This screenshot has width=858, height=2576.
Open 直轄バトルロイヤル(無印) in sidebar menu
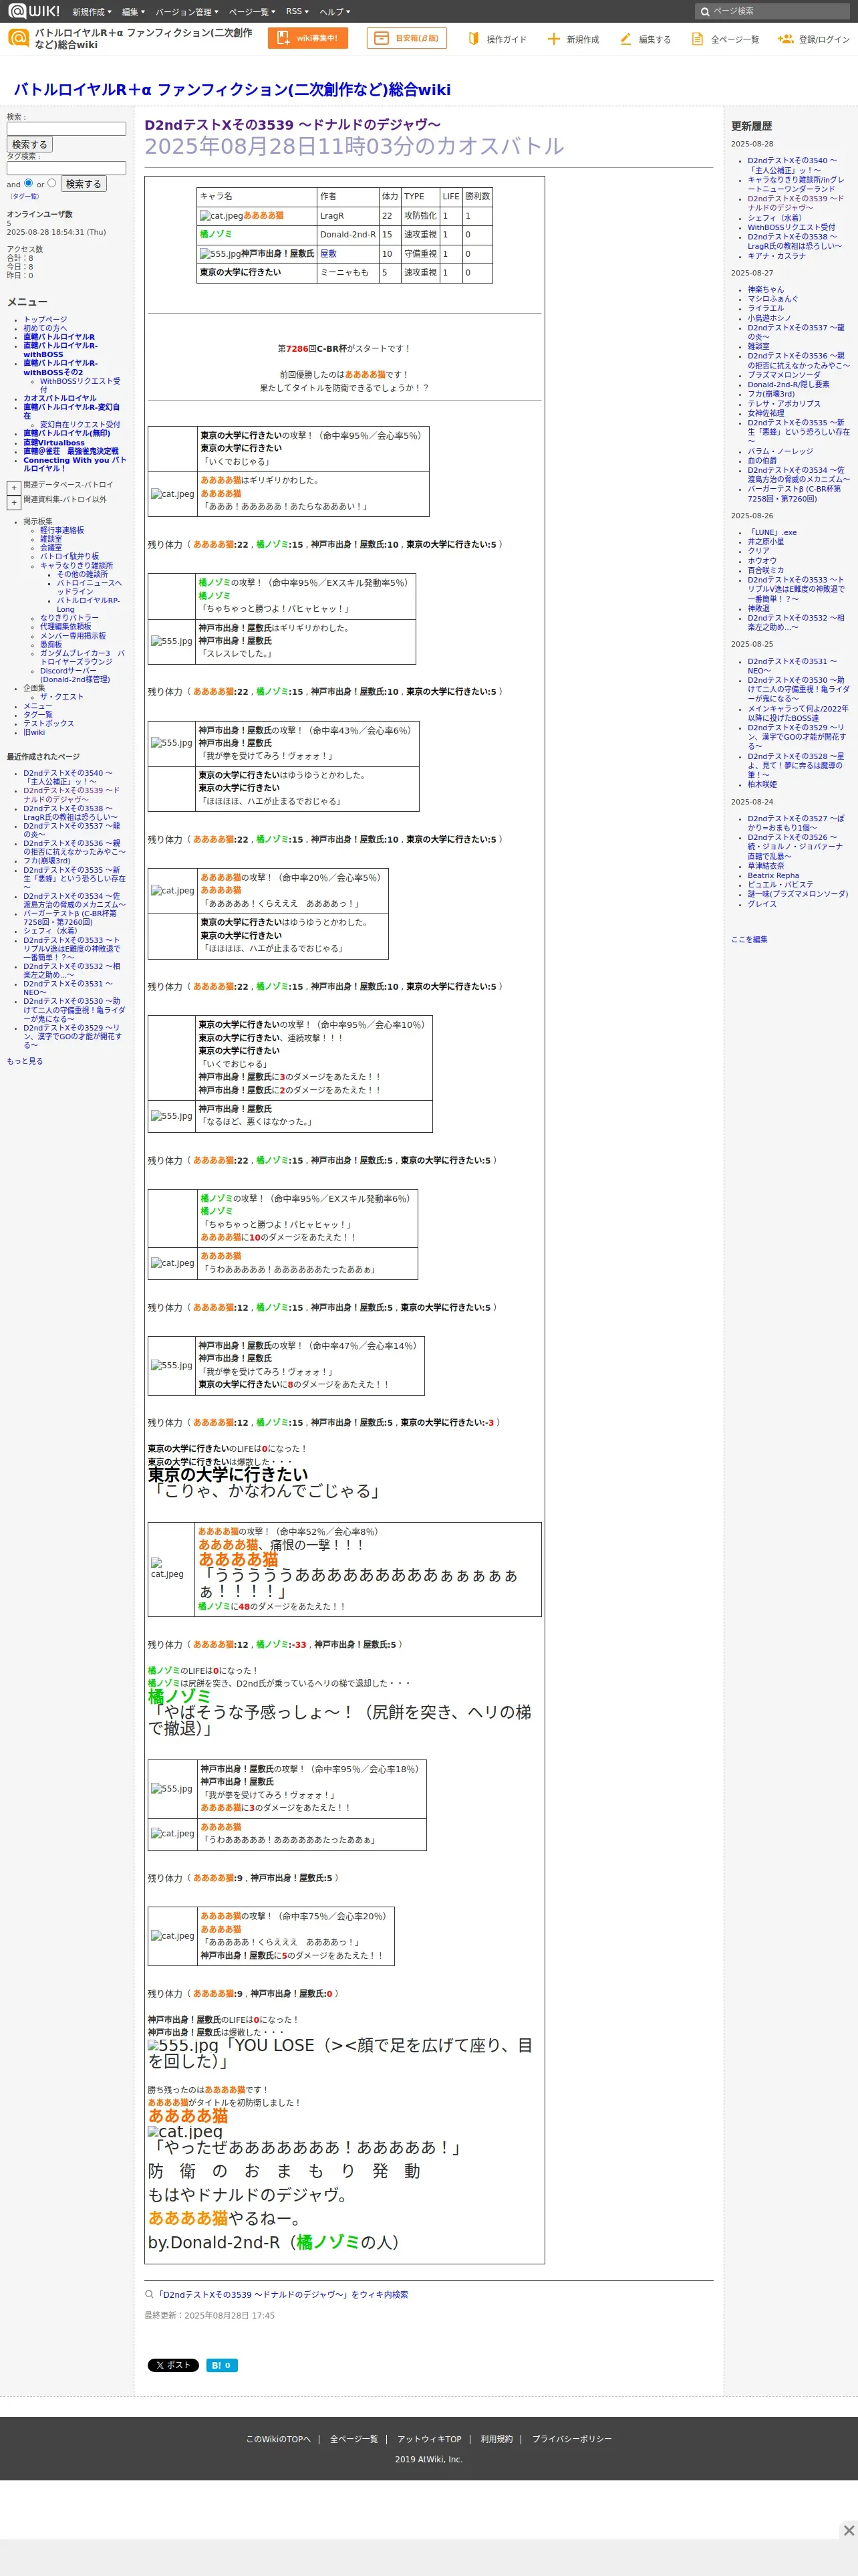[x=67, y=434]
